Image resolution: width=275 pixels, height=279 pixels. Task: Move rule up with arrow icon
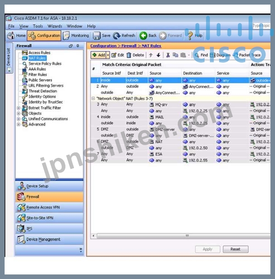pos(151,55)
